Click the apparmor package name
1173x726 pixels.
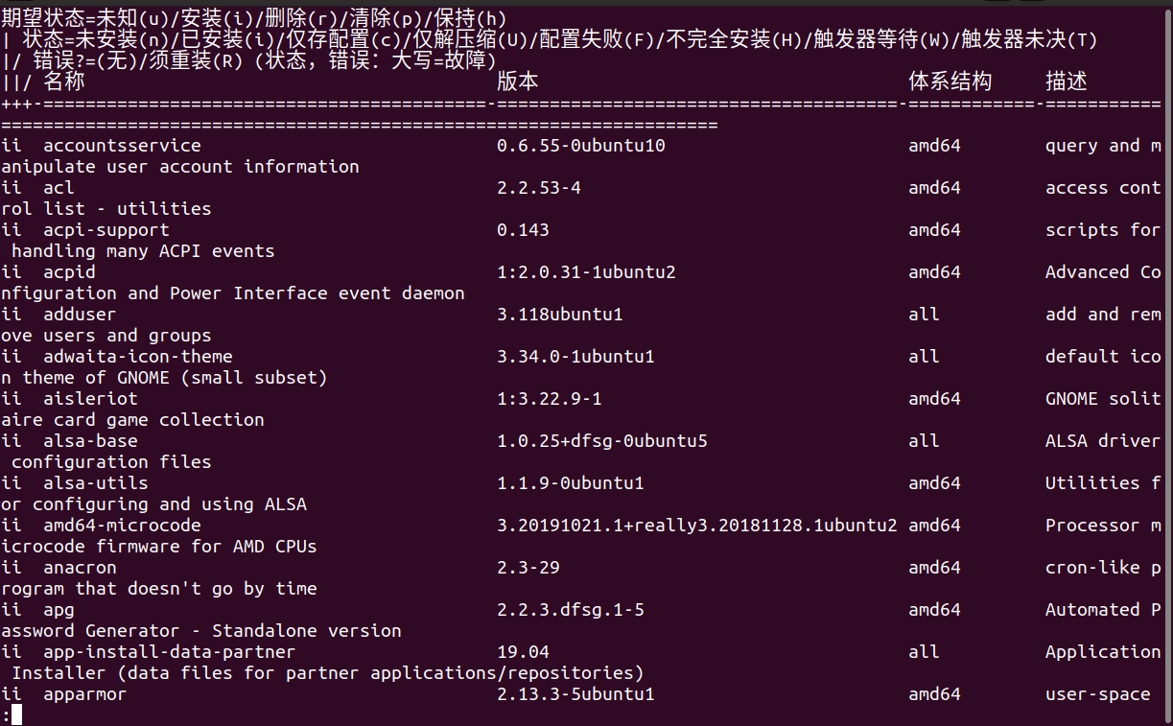click(84, 694)
